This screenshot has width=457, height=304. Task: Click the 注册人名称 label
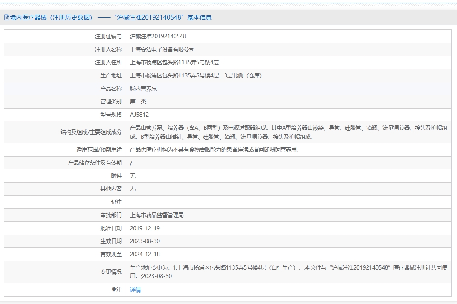point(108,49)
